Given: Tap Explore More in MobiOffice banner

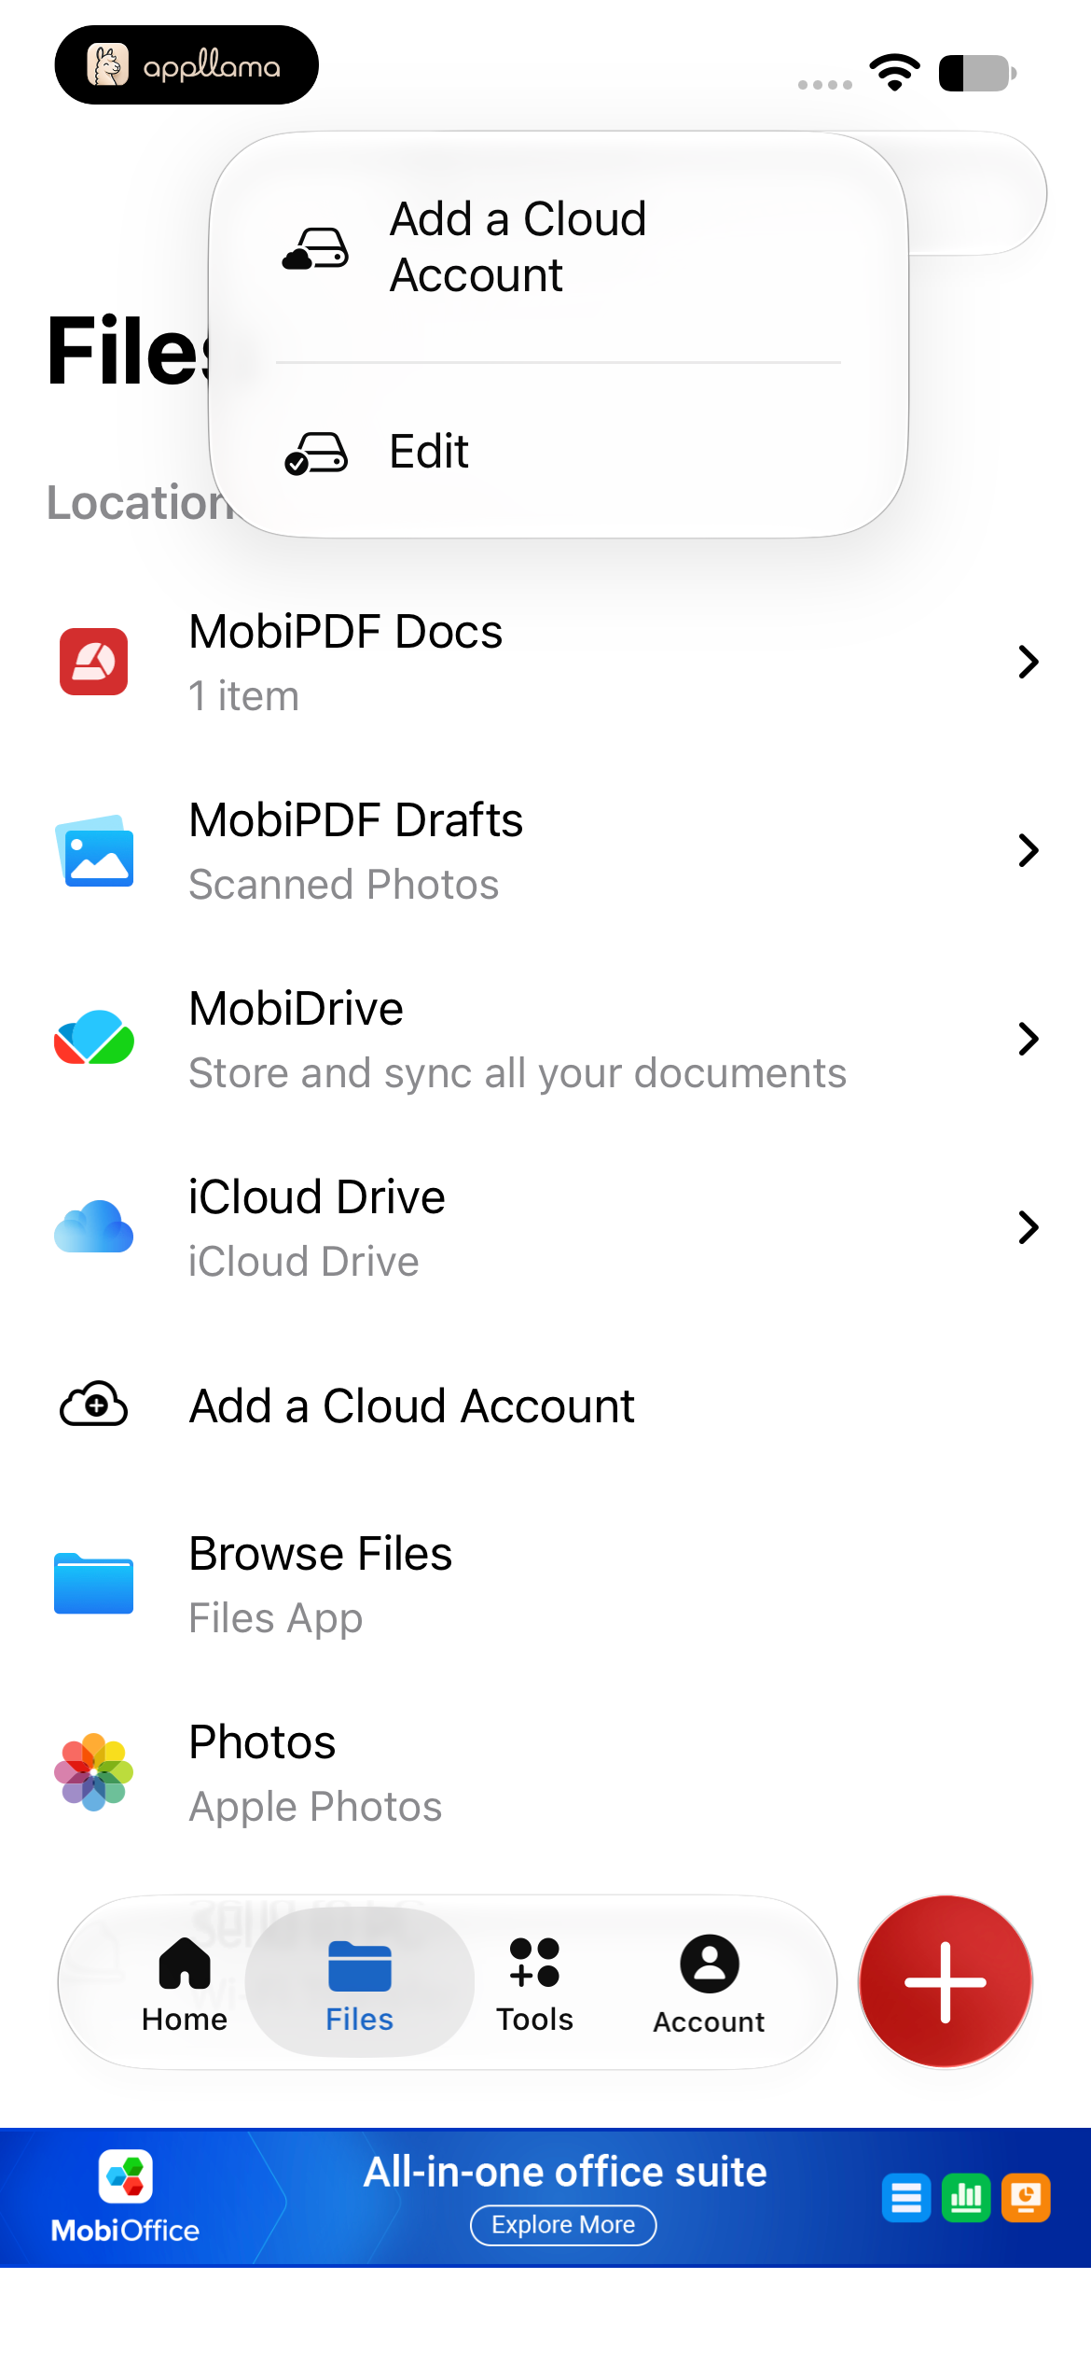Looking at the screenshot, I should coord(563,2225).
